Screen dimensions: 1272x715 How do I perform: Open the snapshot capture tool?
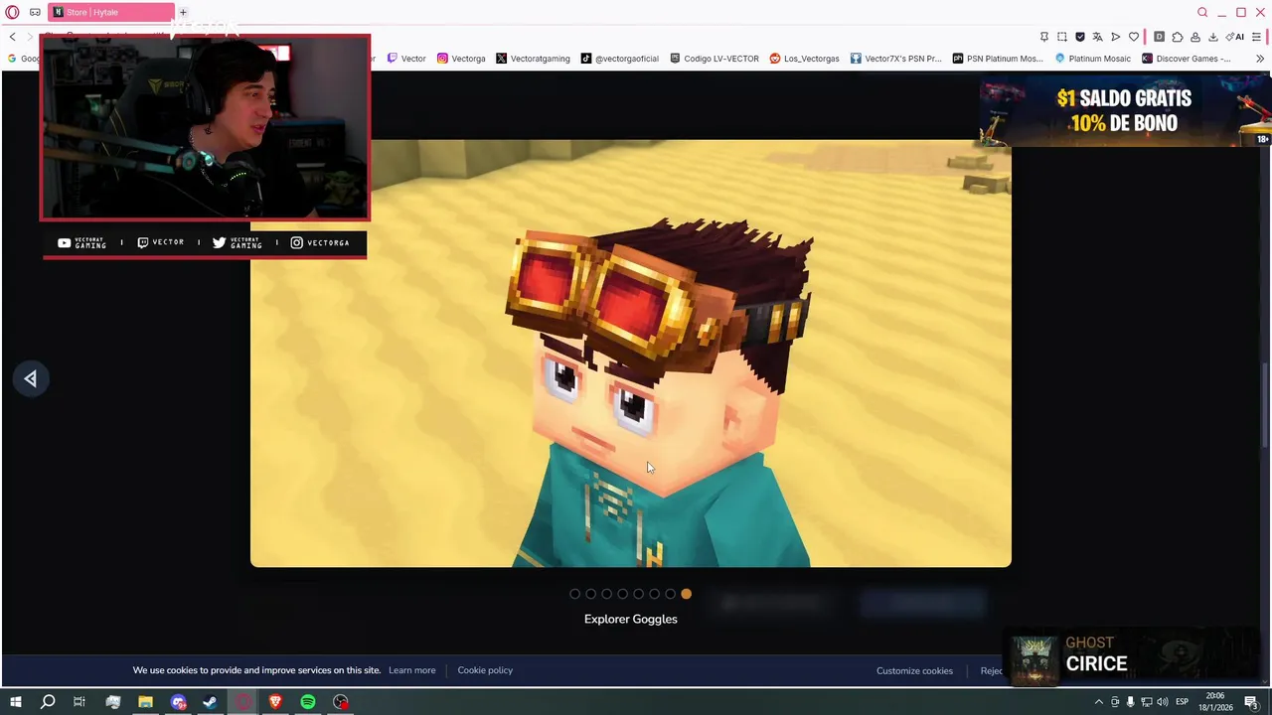(x=1061, y=37)
